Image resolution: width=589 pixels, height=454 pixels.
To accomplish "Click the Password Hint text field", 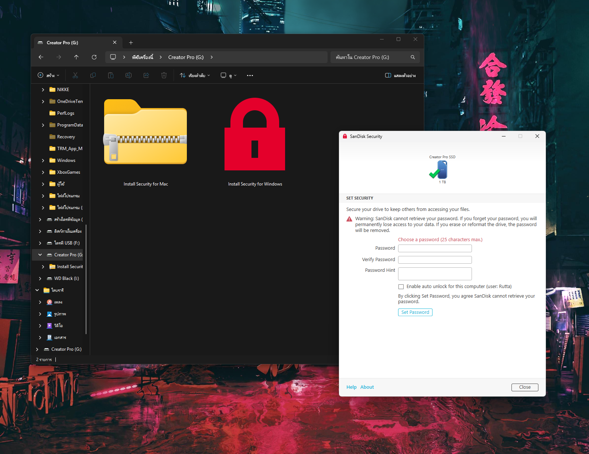I will tap(435, 274).
